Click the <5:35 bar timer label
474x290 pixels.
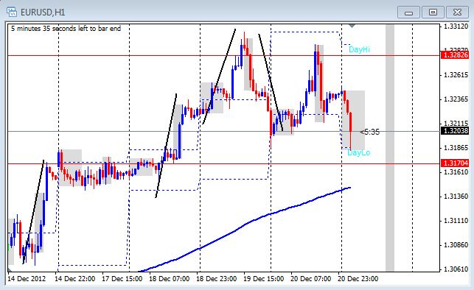[x=369, y=132]
